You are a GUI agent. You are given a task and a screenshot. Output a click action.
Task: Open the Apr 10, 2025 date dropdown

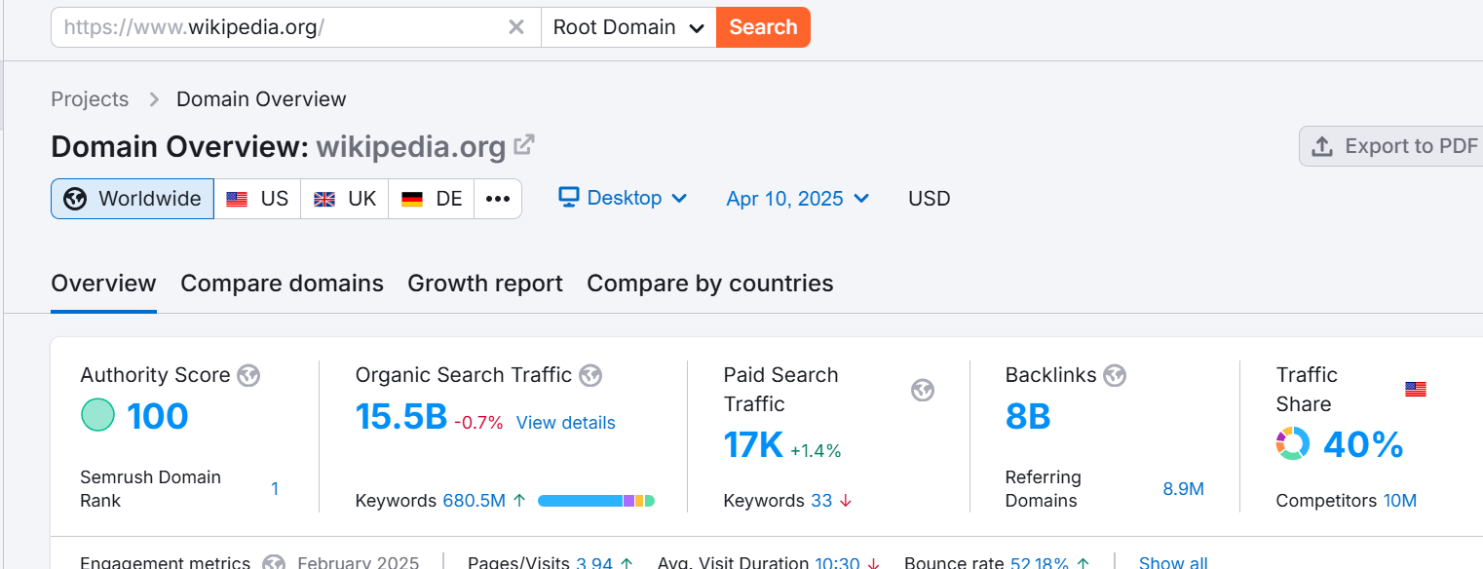point(798,199)
